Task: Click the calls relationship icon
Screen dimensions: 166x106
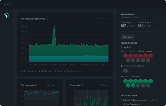Action: tap(122, 76)
